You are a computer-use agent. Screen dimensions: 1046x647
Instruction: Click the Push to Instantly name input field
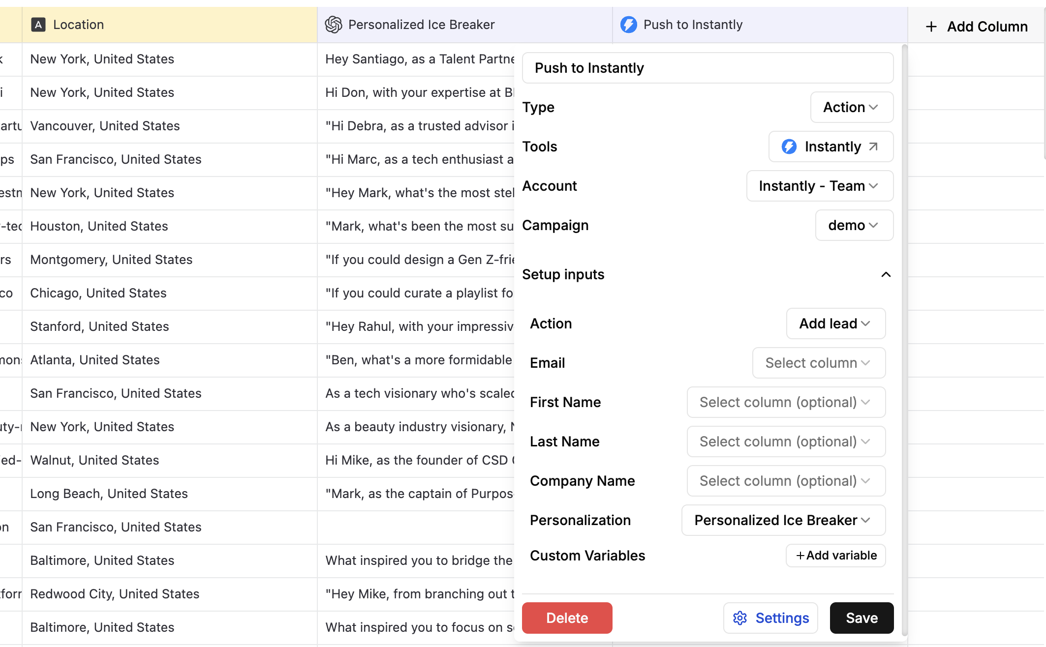708,68
